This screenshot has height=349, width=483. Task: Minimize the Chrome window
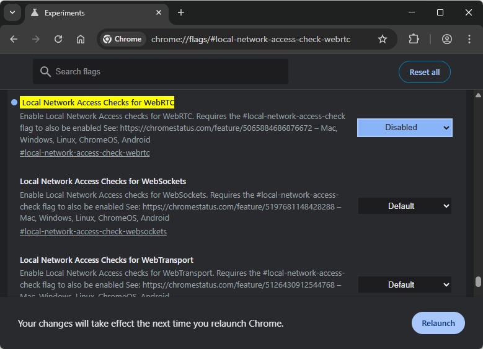pos(412,12)
